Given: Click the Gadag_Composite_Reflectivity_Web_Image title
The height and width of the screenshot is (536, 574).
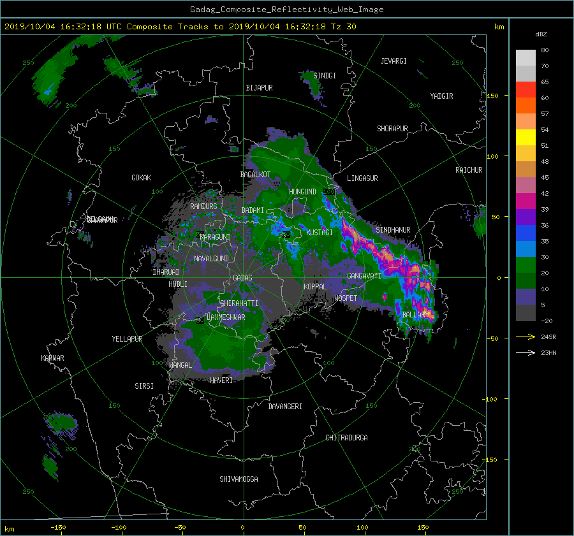Looking at the screenshot, I should (x=286, y=10).
